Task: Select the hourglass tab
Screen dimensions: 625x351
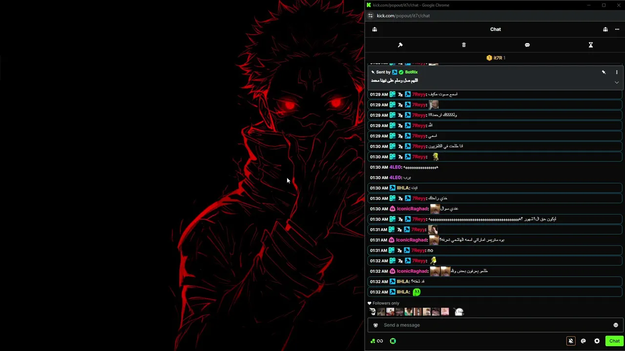Action: [x=590, y=45]
